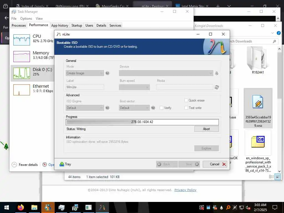Open the ISO Engine dropdown
Image resolution: width=284 pixels, height=213 pixels.
pos(85,108)
